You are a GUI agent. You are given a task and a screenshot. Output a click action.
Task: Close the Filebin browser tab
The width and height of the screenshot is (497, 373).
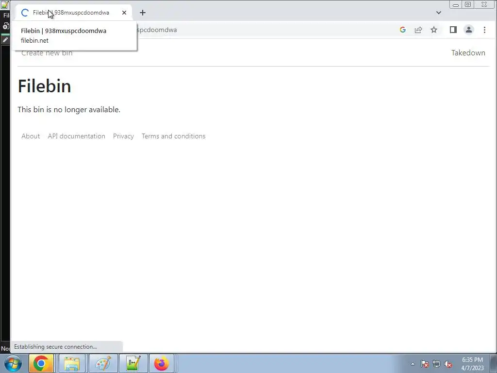(124, 13)
